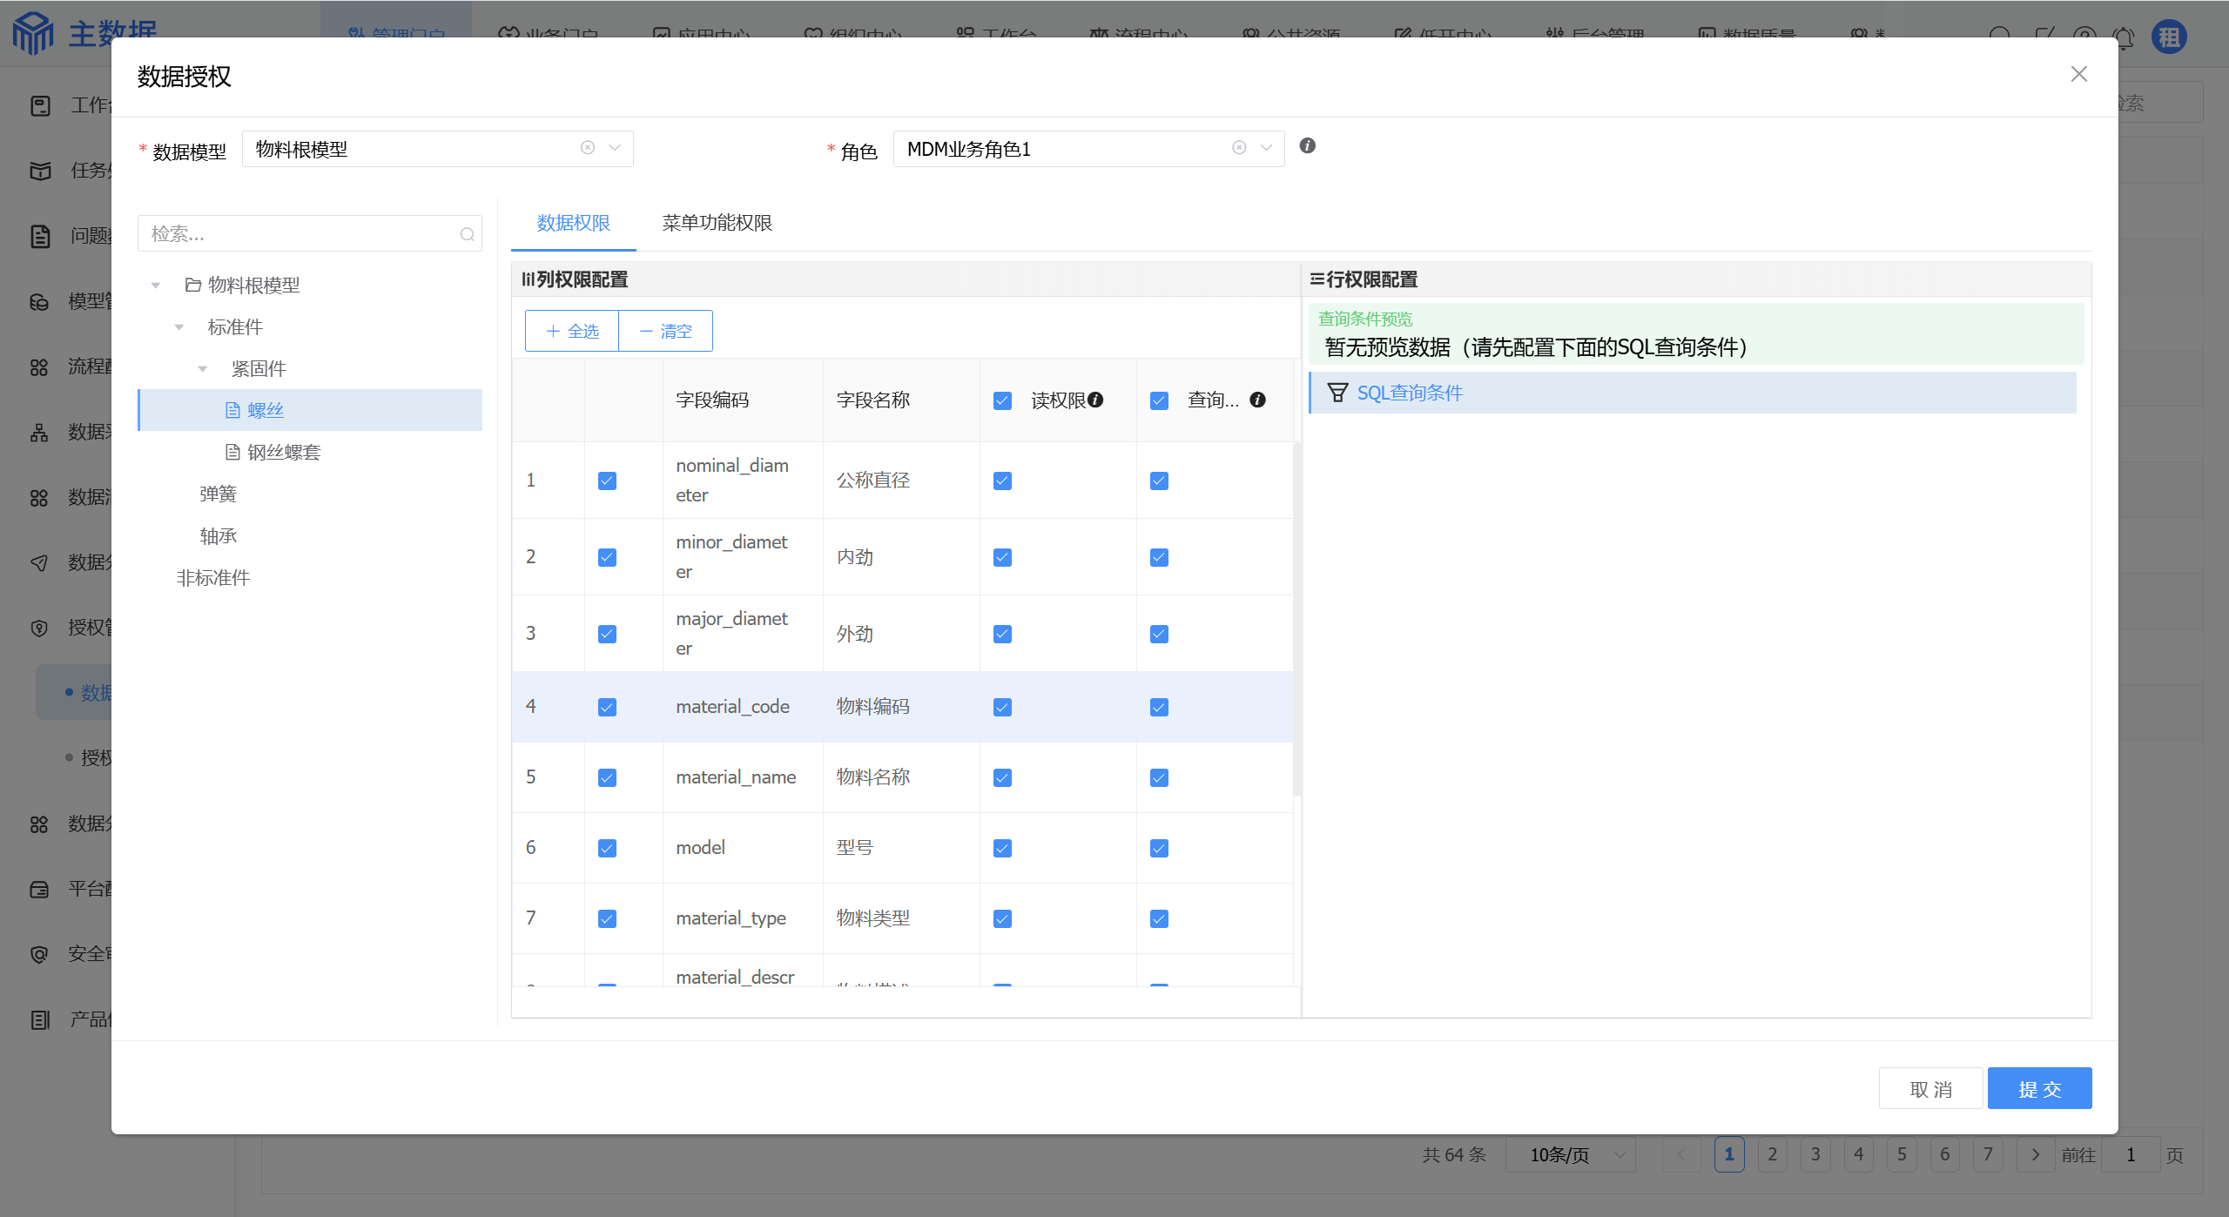This screenshot has height=1217, width=2229.
Task: Click the 提交 button
Action: pyautogui.click(x=2038, y=1088)
